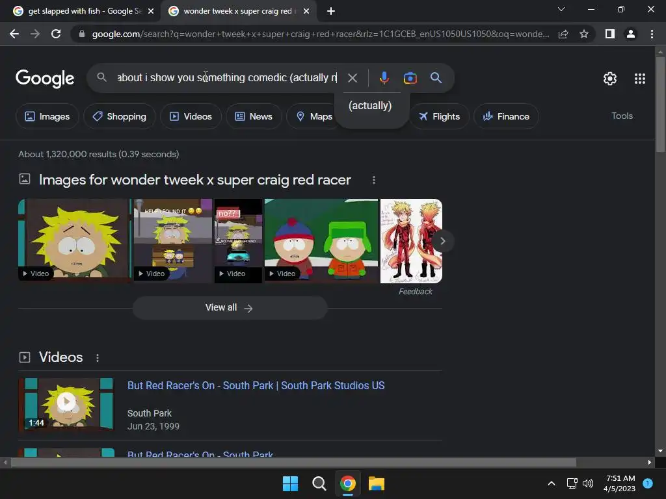Filter results by Images

pos(47,116)
